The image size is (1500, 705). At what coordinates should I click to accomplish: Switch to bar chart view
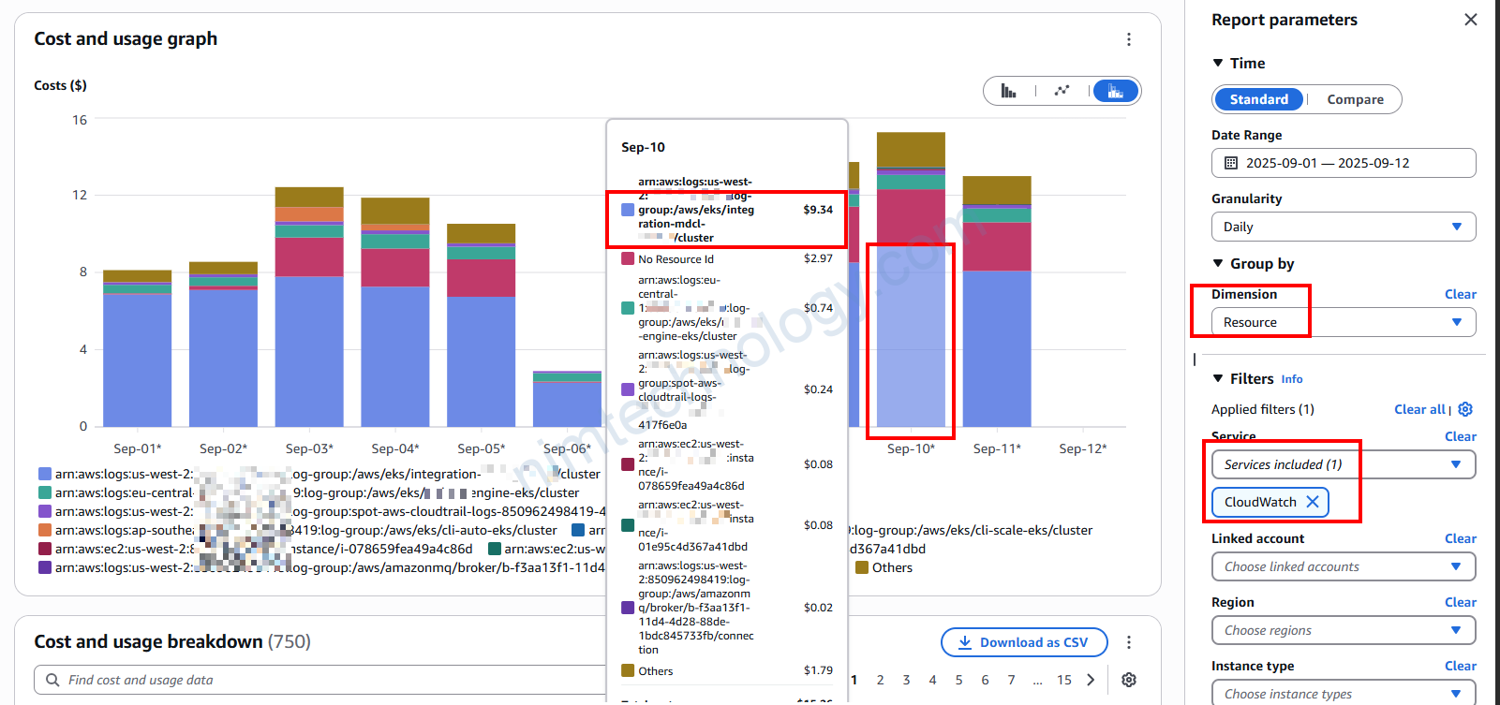1008,91
